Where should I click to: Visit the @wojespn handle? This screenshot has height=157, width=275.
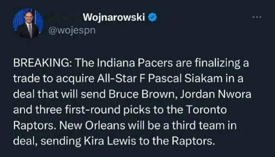click(x=72, y=31)
